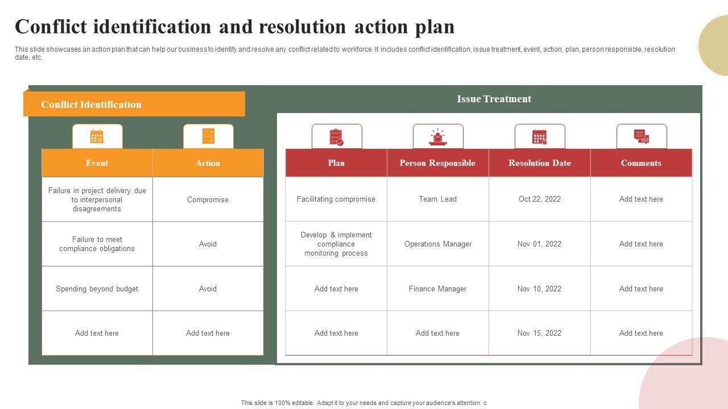Image resolution: width=728 pixels, height=409 pixels.
Task: Click the calendar icon above the Event column
Action: pyautogui.click(x=97, y=136)
